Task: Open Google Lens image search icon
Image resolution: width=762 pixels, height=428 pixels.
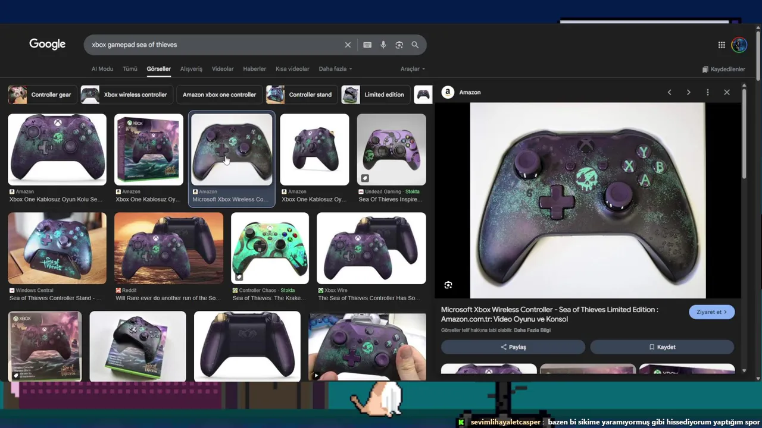Action: click(x=399, y=45)
